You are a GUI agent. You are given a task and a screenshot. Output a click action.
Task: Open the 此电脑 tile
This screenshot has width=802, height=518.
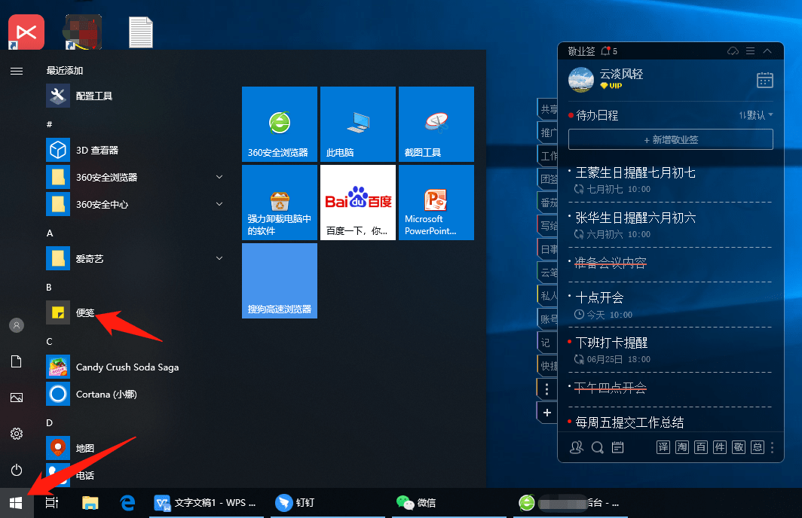click(x=357, y=124)
